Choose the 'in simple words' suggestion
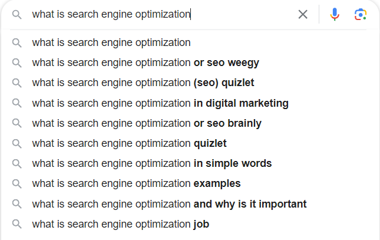380x240 pixels. [152, 163]
